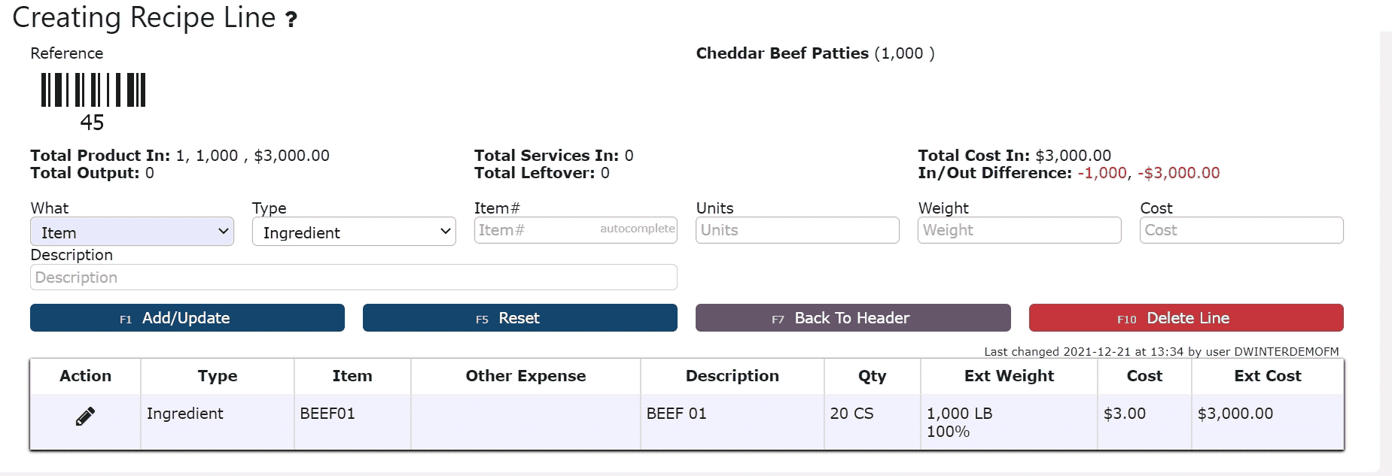Click the Reset button
This screenshot has height=476, width=1392.
(520, 318)
